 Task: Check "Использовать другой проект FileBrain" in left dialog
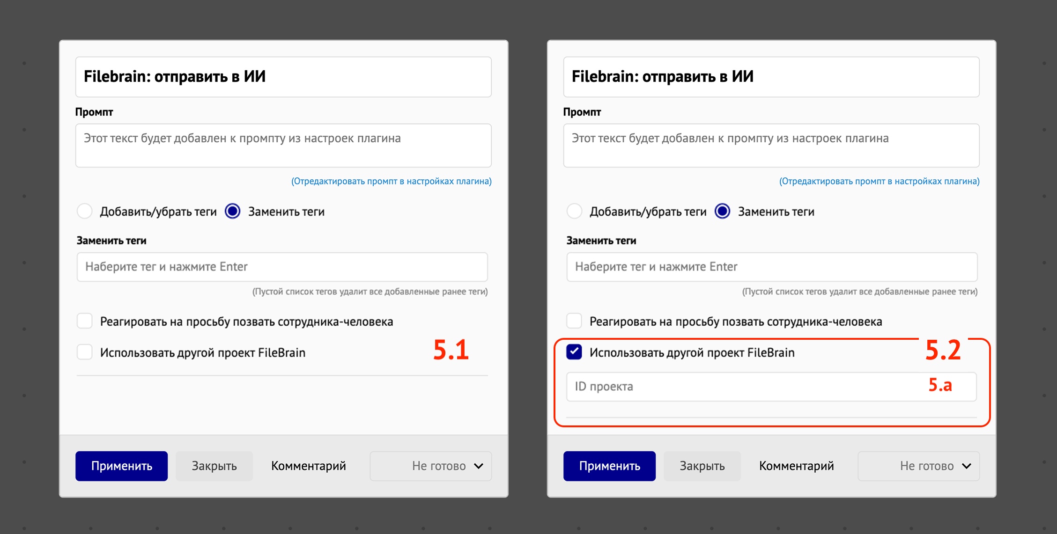[x=85, y=352]
